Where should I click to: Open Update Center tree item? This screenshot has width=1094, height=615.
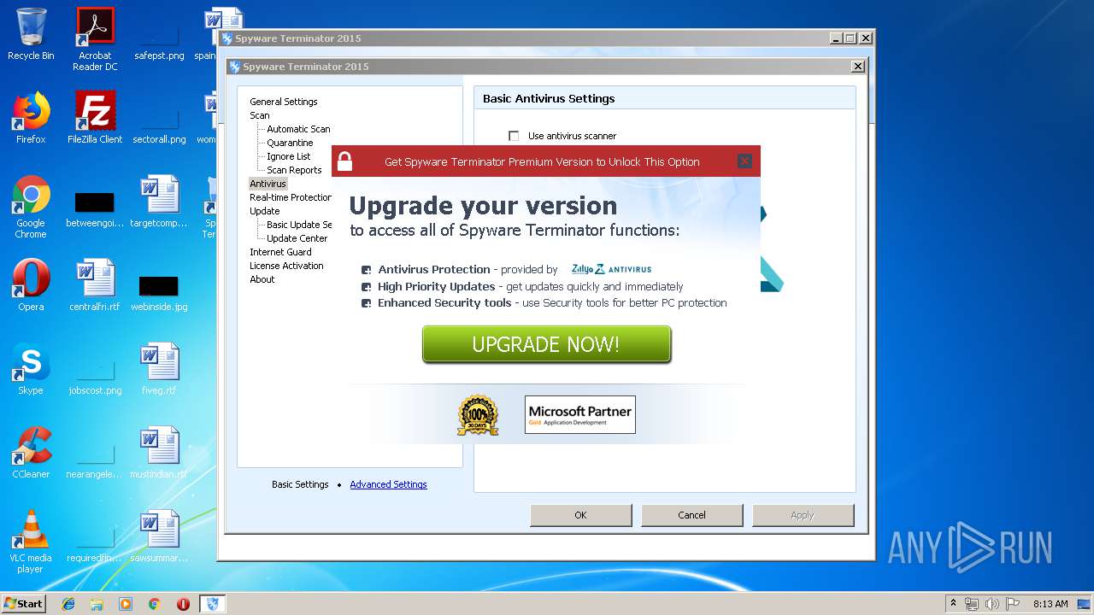297,238
